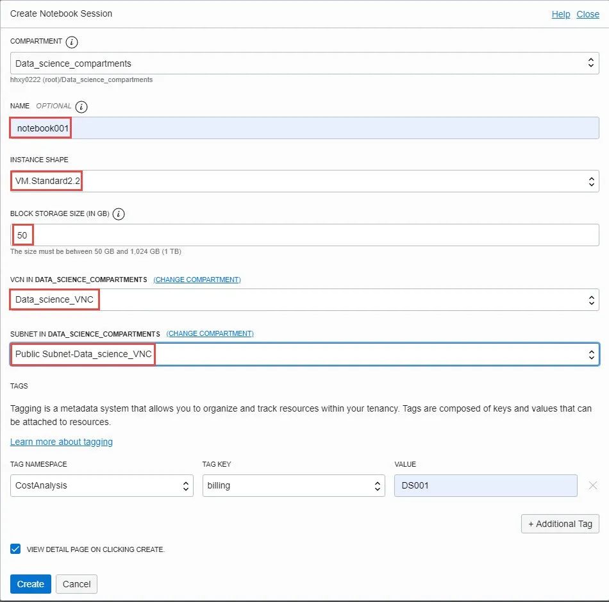609x602 pixels.
Task: Toggle View Detail Page on Create checkbox
Action: click(x=16, y=549)
